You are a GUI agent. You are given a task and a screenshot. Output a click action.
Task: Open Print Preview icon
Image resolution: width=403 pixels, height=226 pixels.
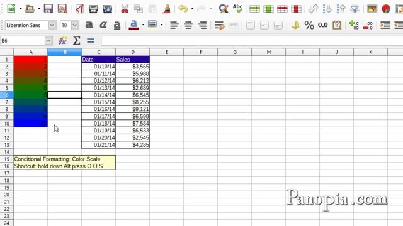pos(107,9)
